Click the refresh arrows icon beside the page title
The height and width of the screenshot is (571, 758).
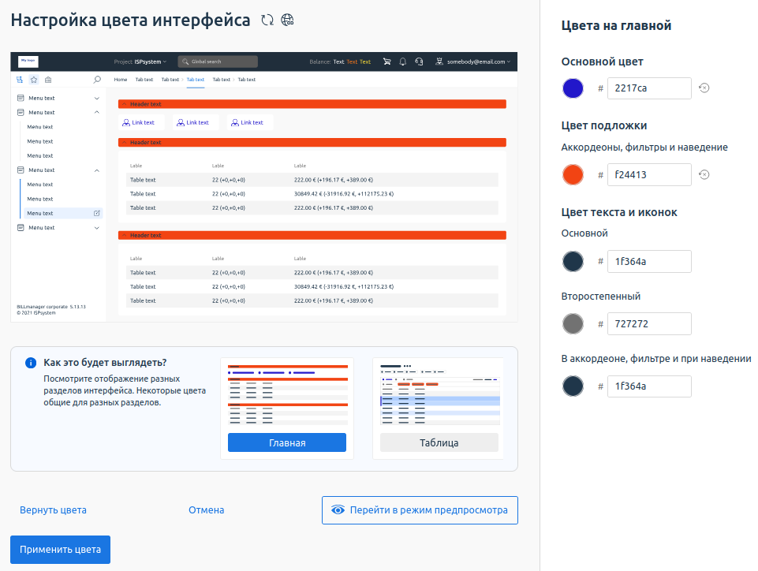pos(267,21)
